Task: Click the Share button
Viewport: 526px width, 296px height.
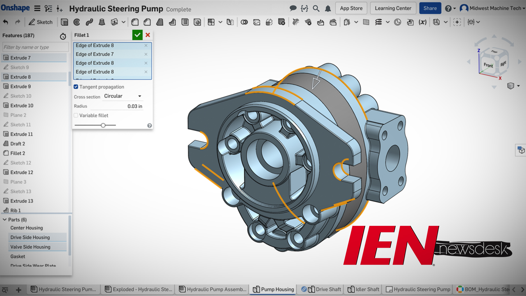Action: click(x=430, y=8)
